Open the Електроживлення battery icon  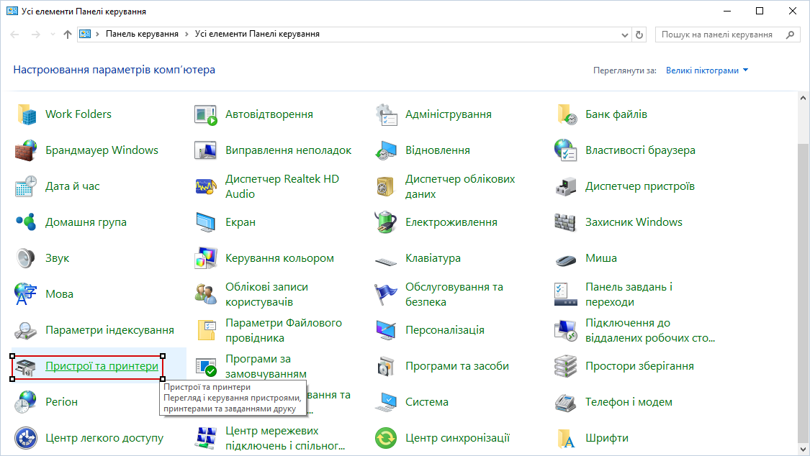386,222
